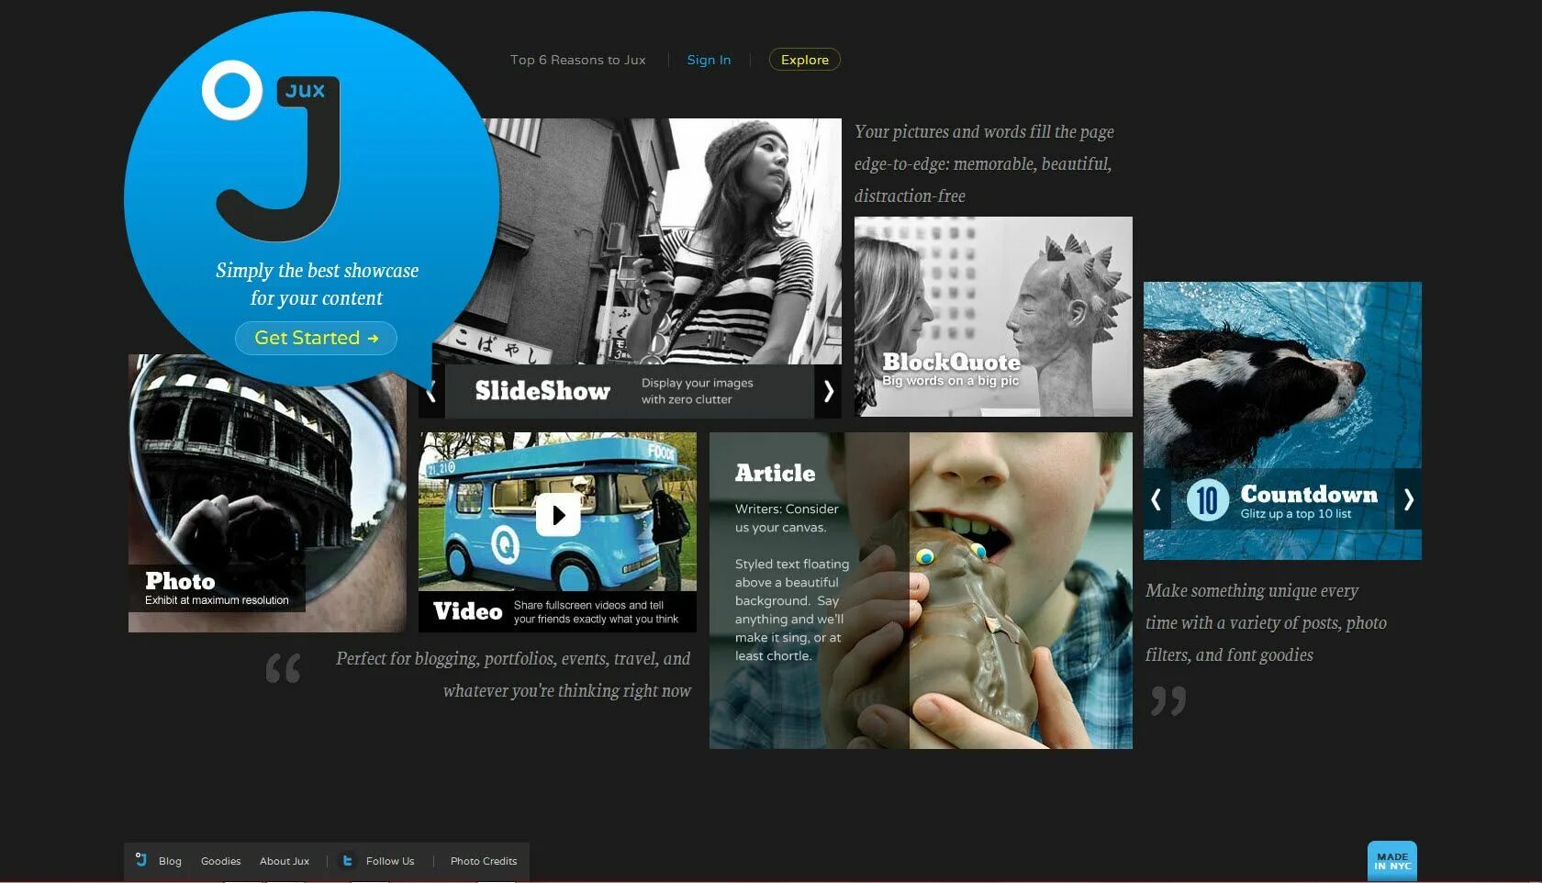Click 'Writers: Consider us your canvas' text

point(787,518)
